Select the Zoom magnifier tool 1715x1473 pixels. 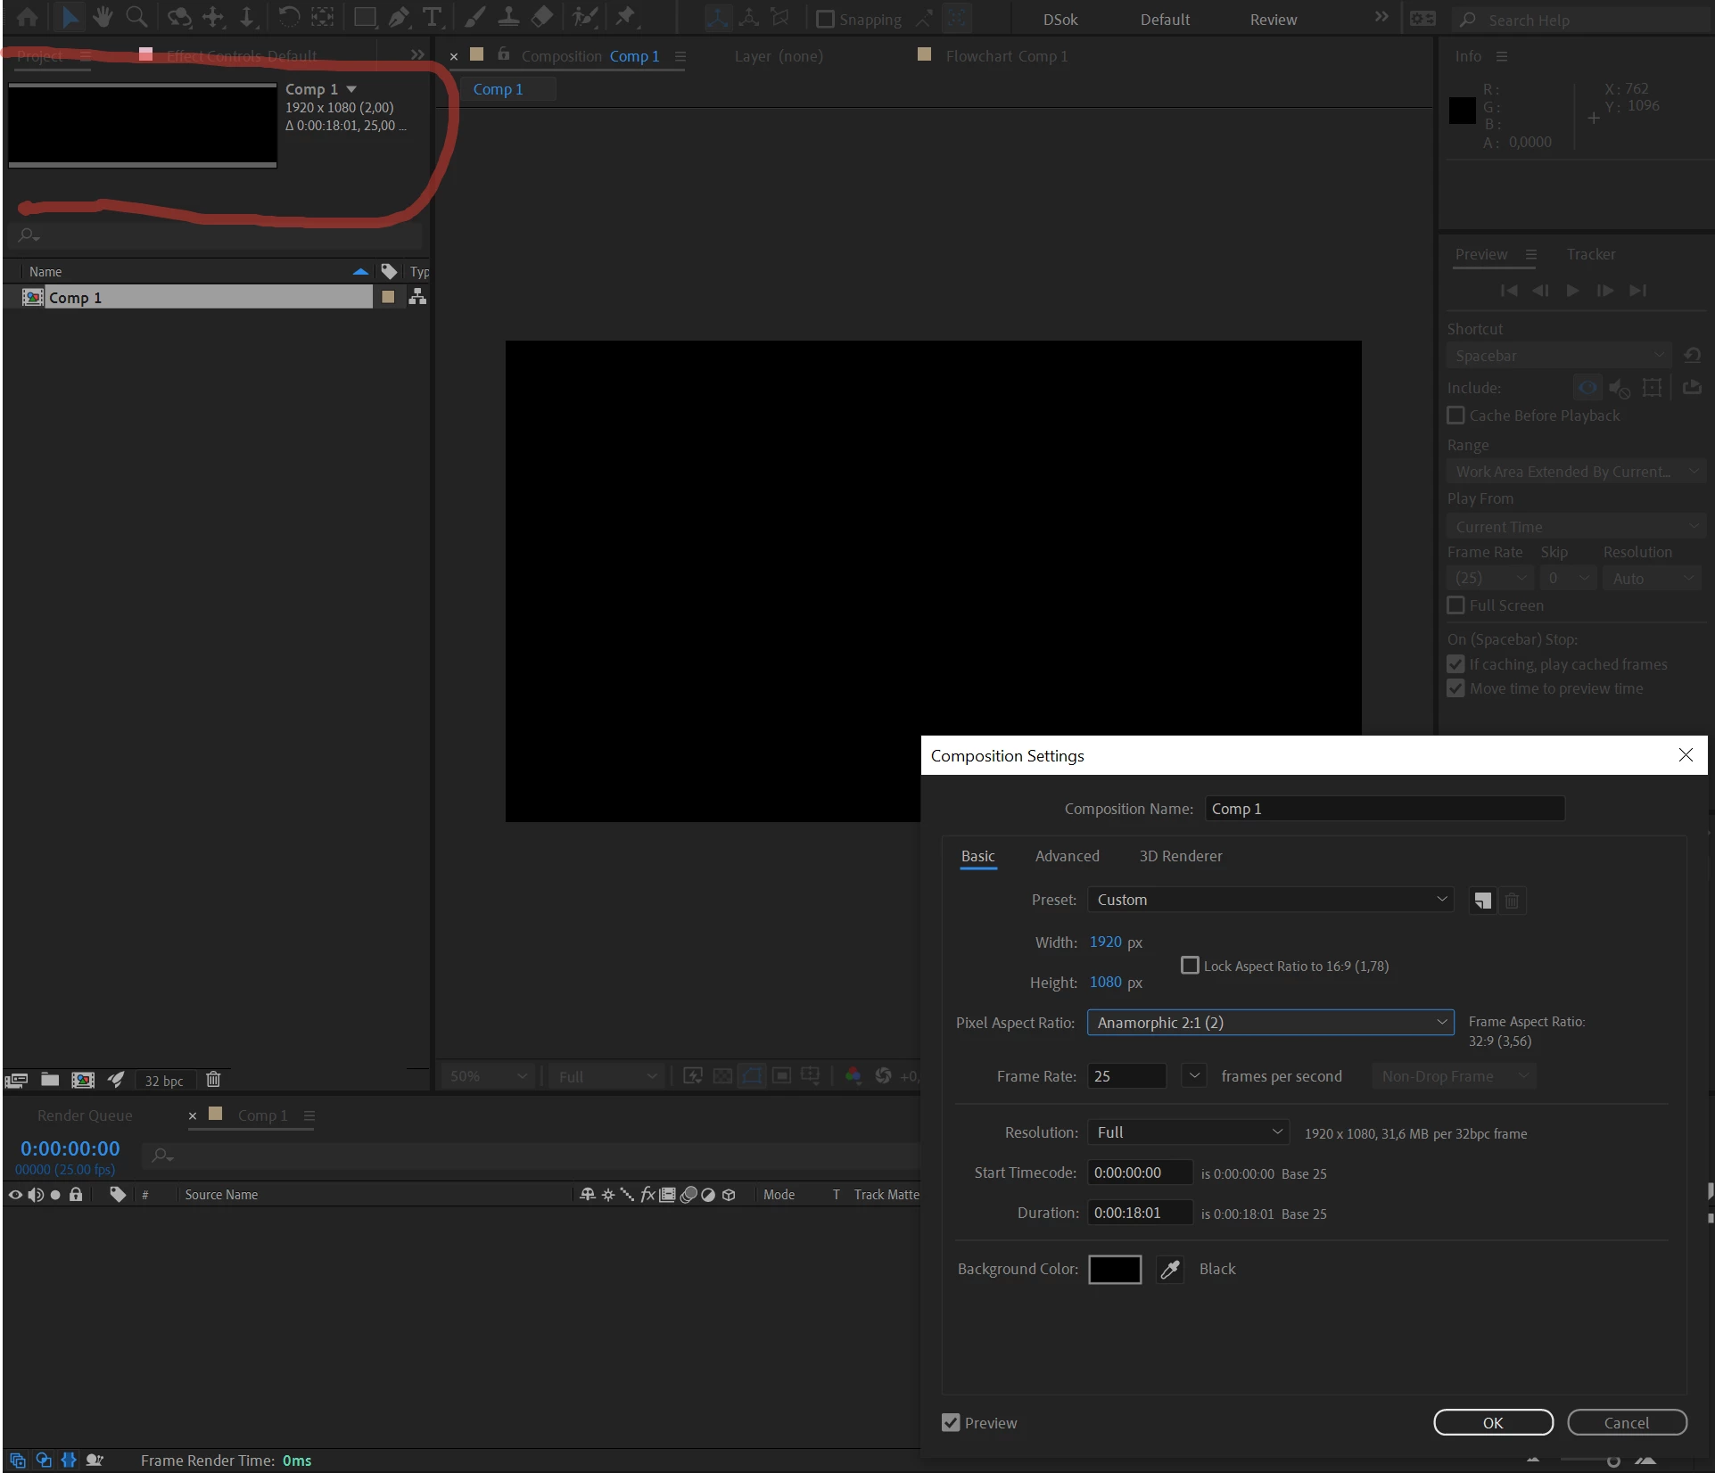click(136, 17)
